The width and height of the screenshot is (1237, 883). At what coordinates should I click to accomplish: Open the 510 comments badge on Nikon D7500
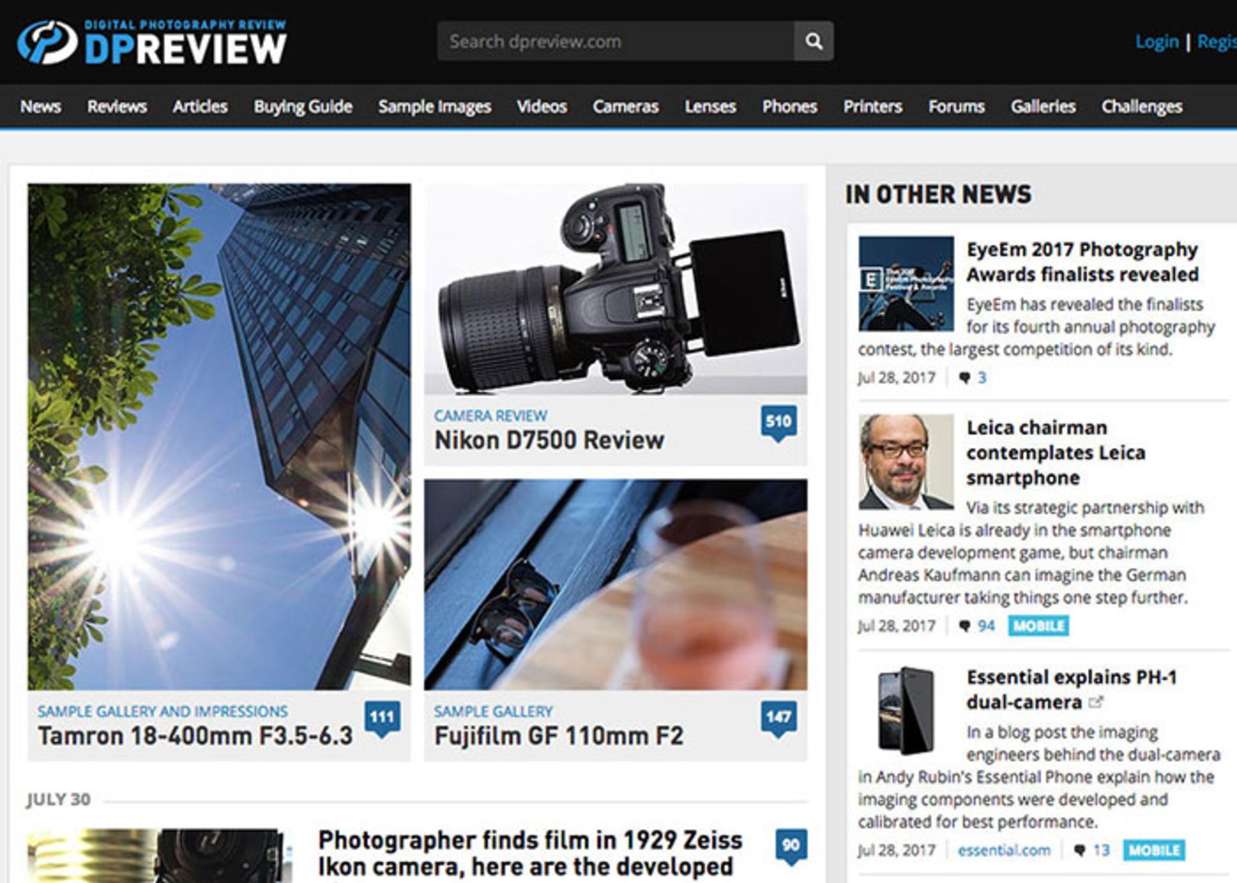point(778,422)
